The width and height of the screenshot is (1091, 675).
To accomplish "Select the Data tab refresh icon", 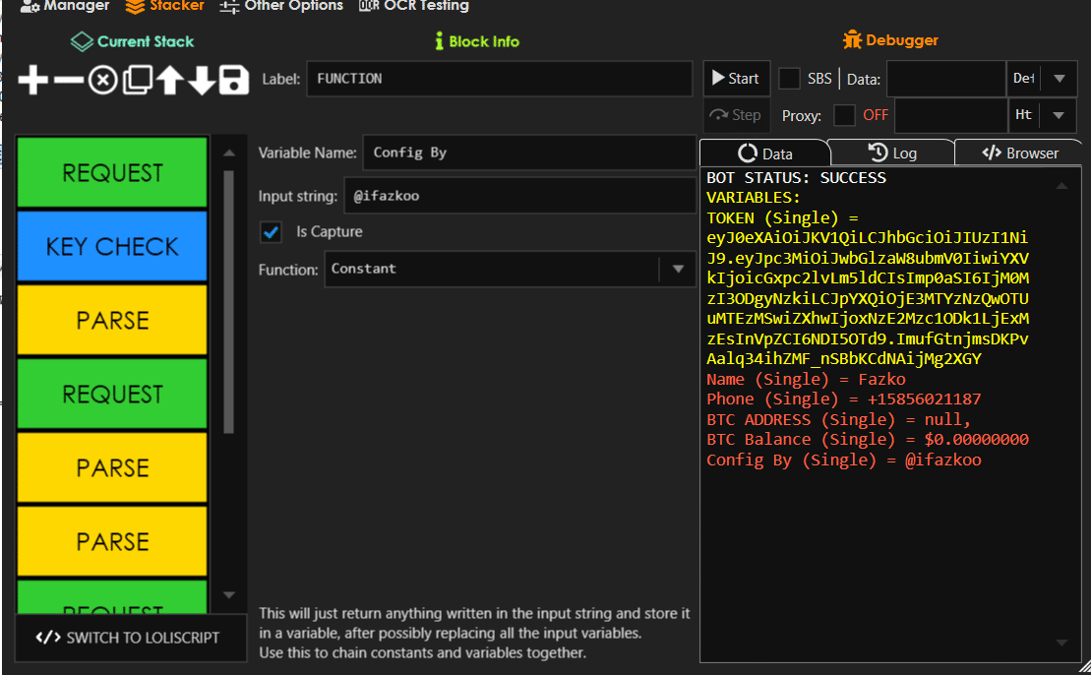I will point(746,153).
